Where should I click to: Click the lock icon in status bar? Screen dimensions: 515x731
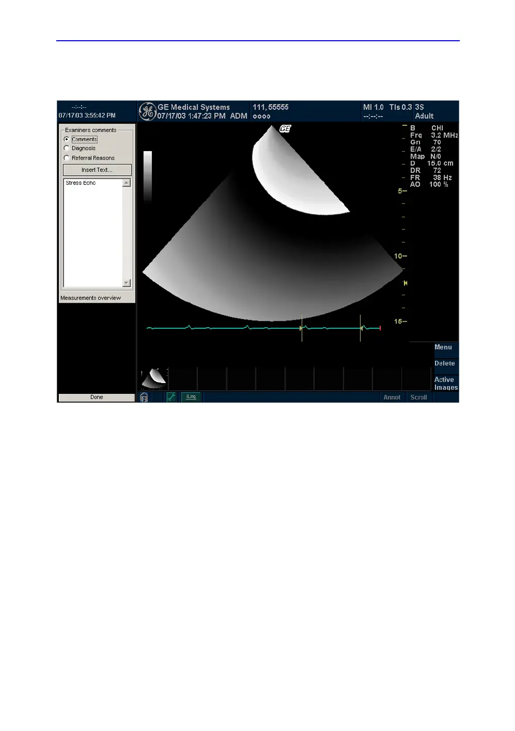[144, 397]
